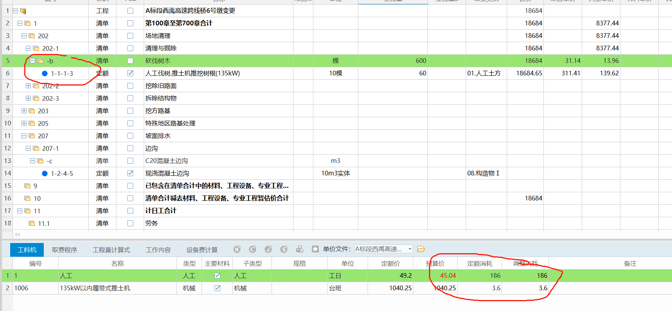
Task: Click the RCJ replace icon in toolbar
Action: [x=300, y=249]
